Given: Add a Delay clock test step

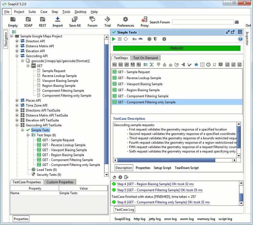Looking at the screenshot, I should click(208, 65).
